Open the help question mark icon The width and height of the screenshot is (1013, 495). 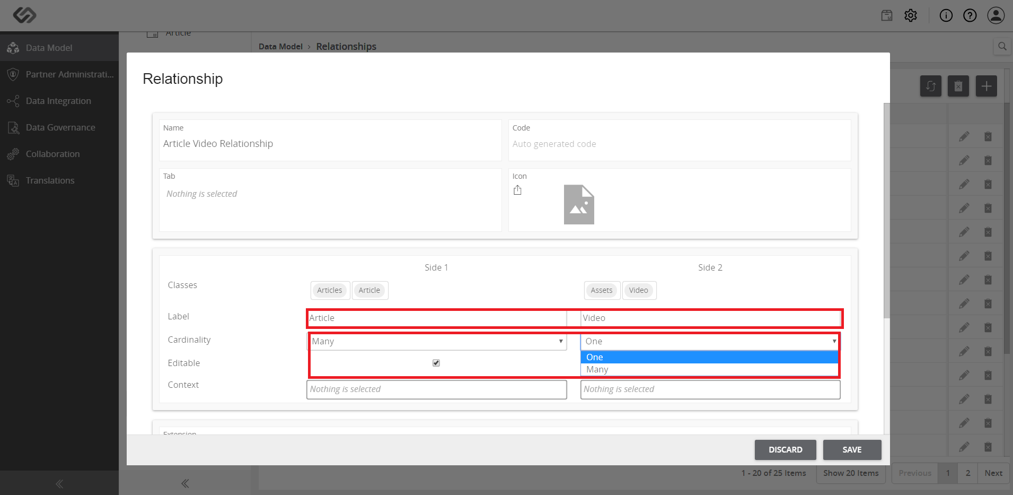point(970,15)
